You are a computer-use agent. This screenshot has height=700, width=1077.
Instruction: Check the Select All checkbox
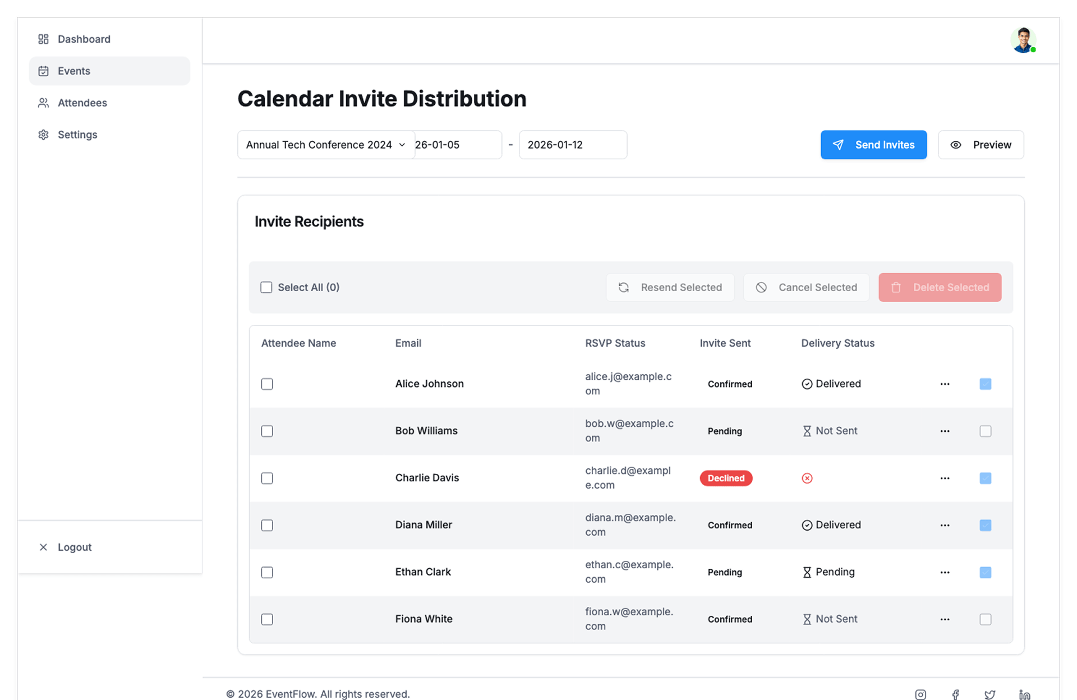click(266, 288)
